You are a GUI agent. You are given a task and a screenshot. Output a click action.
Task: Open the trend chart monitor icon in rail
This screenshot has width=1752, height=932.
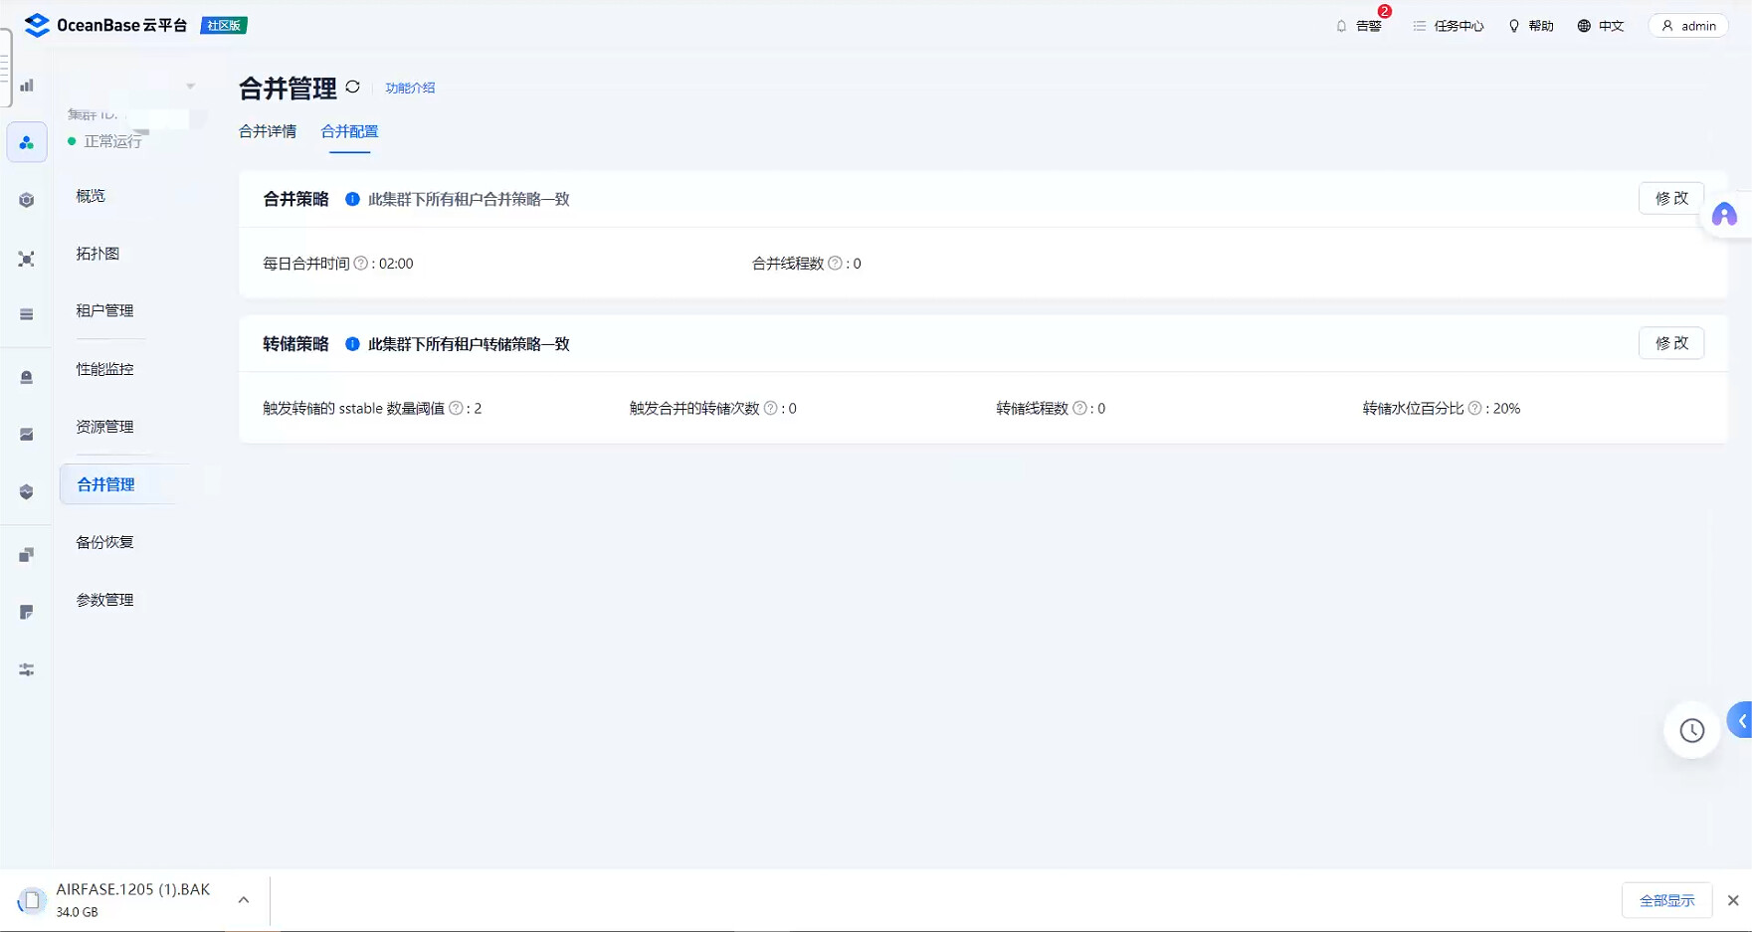[27, 435]
